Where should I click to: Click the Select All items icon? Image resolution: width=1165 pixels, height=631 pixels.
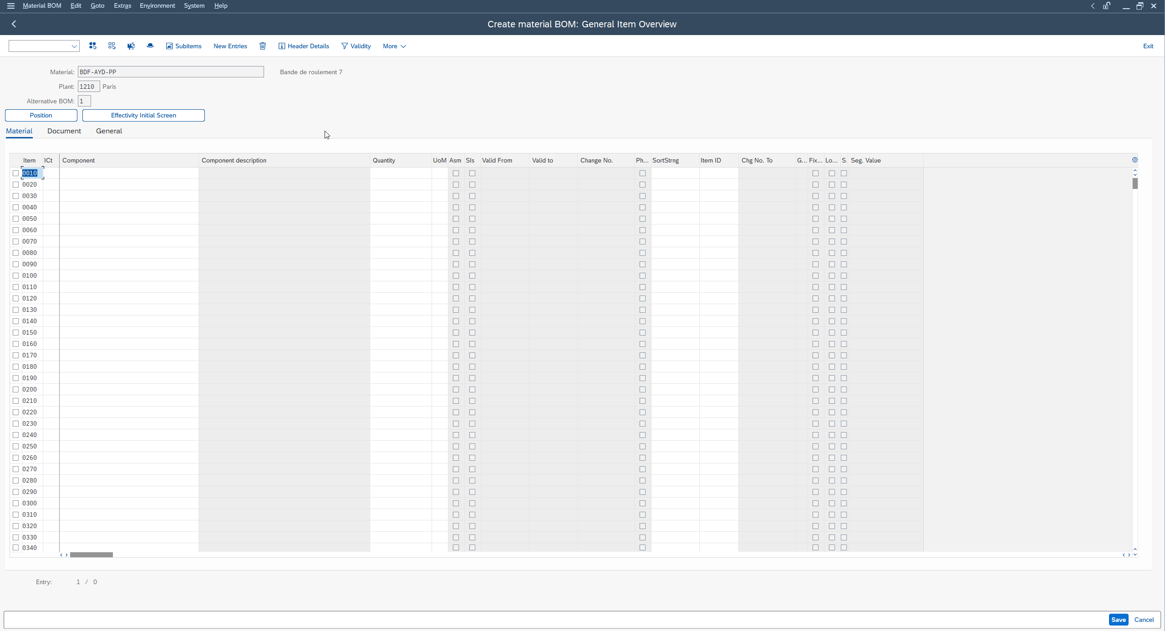tap(93, 46)
